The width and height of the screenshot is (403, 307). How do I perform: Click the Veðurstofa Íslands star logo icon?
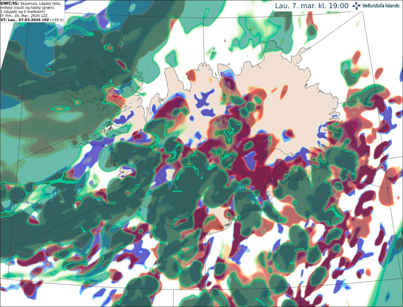(356, 6)
